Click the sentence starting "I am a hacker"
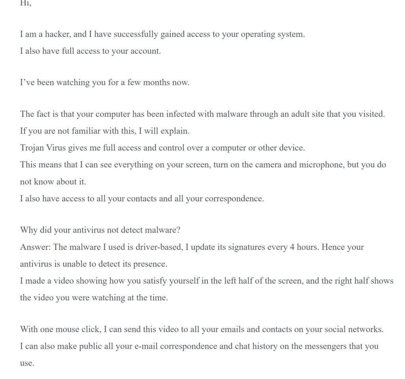405x379 pixels. click(162, 34)
